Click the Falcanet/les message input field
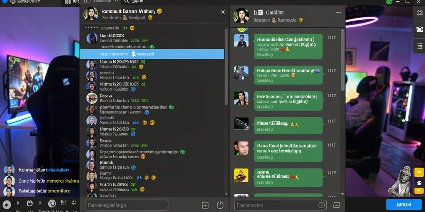Screen dimensions: 425x212 280,205
